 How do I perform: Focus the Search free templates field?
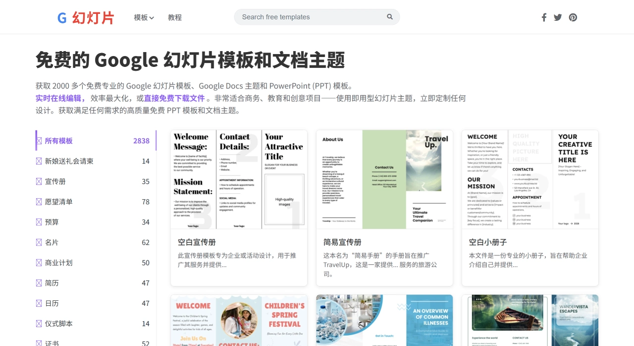coord(317,17)
